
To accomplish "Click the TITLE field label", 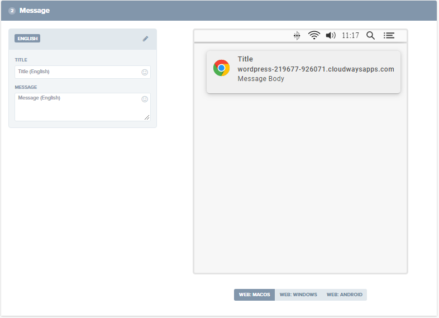I will [21, 60].
